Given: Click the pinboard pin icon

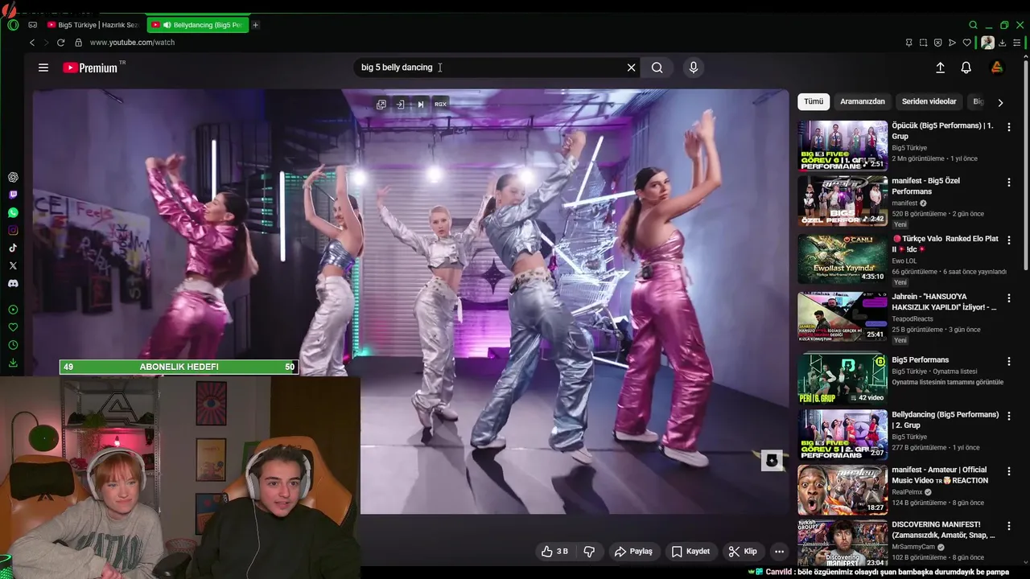Looking at the screenshot, I should coord(908,43).
